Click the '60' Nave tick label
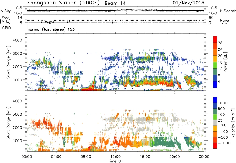Image resolution: width=236 pixels, height=163 pixels. 211,18
